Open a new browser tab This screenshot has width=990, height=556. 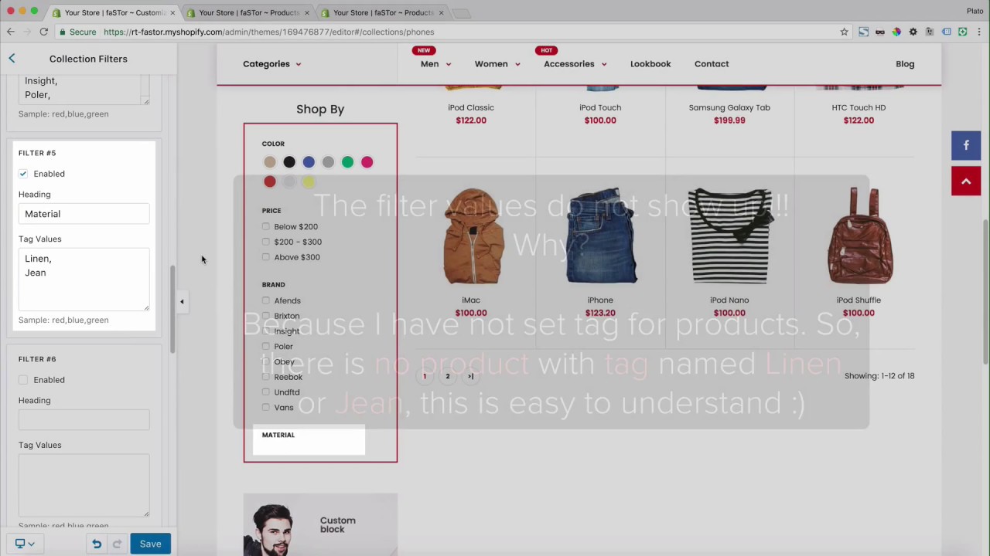coord(461,13)
